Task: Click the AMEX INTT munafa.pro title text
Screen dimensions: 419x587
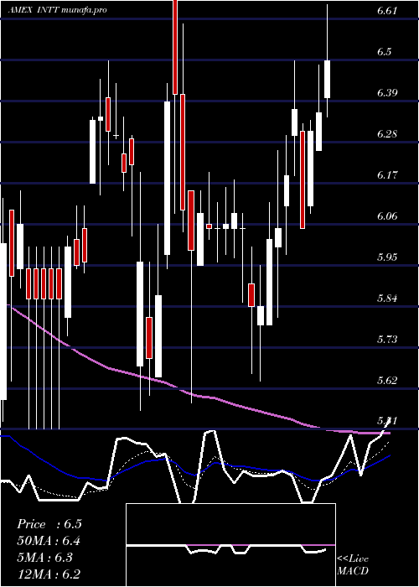Action: (57, 10)
